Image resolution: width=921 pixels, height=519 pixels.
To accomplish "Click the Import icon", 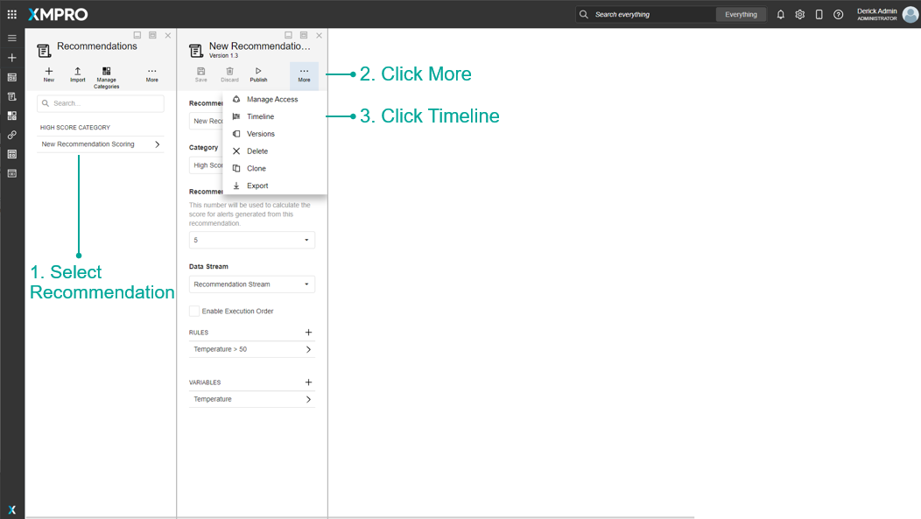I will [x=77, y=74].
